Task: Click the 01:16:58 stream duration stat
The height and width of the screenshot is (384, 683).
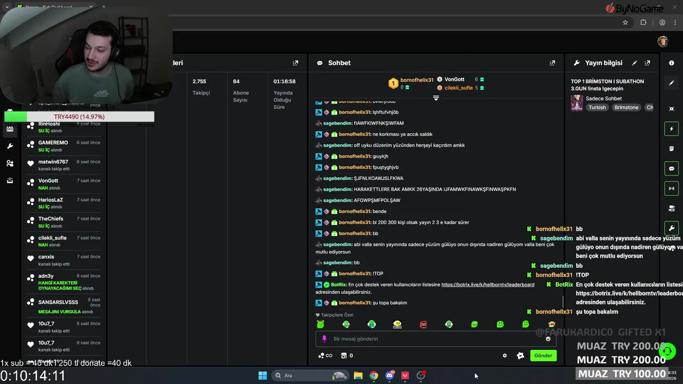Action: (x=284, y=94)
